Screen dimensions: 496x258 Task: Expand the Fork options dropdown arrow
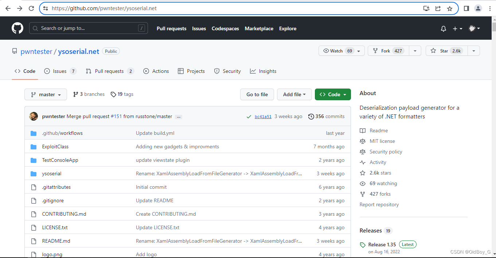click(415, 51)
